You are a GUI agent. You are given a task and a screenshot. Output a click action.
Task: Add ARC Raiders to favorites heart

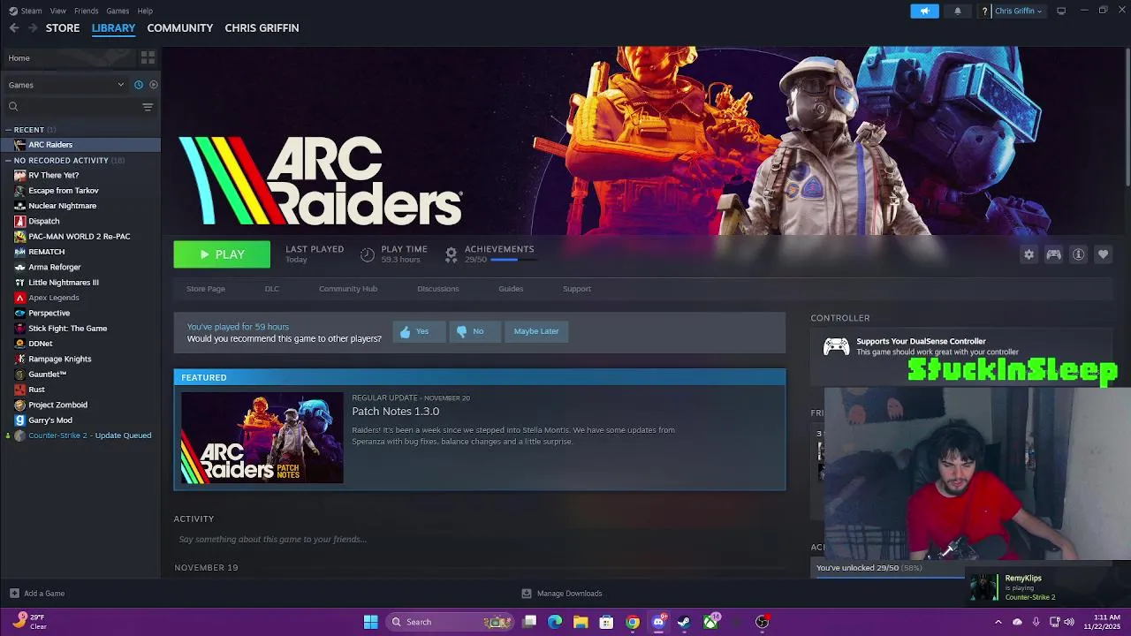pos(1103,254)
